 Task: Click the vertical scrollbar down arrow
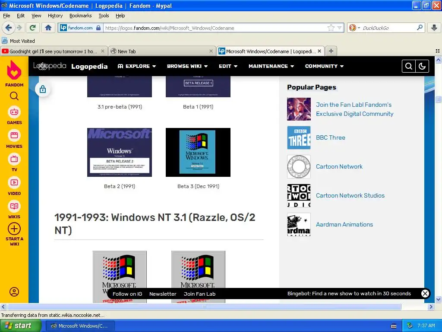coord(438,299)
